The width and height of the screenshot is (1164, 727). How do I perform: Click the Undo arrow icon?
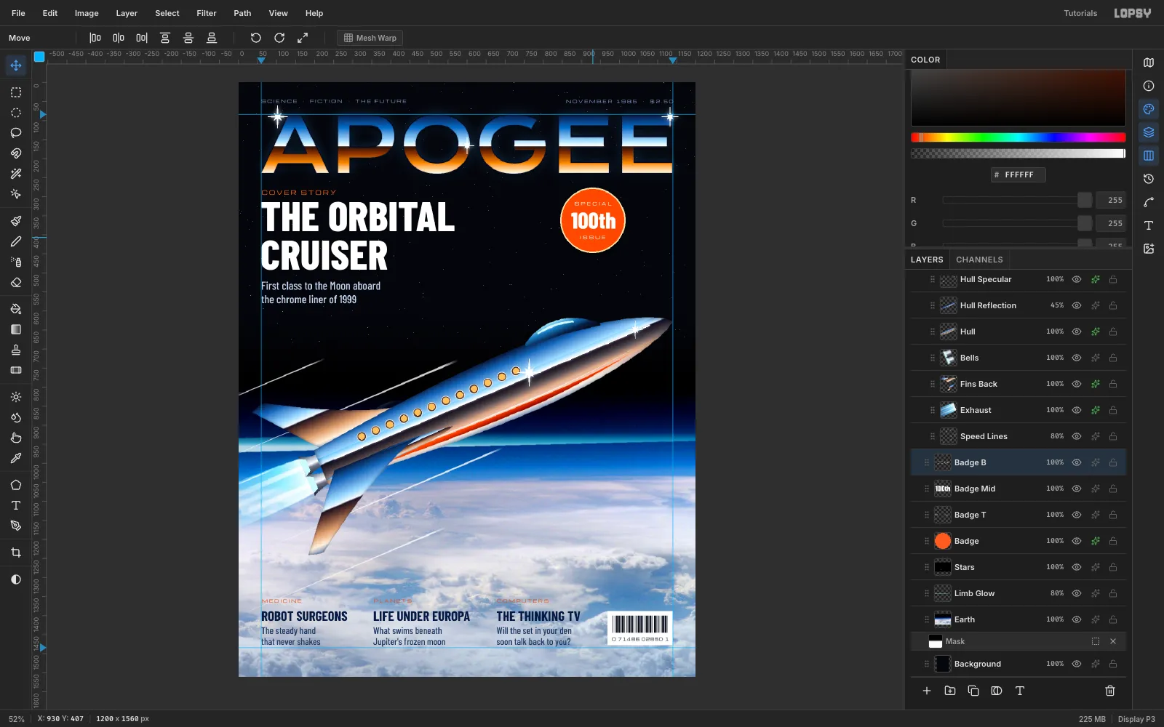tap(256, 38)
